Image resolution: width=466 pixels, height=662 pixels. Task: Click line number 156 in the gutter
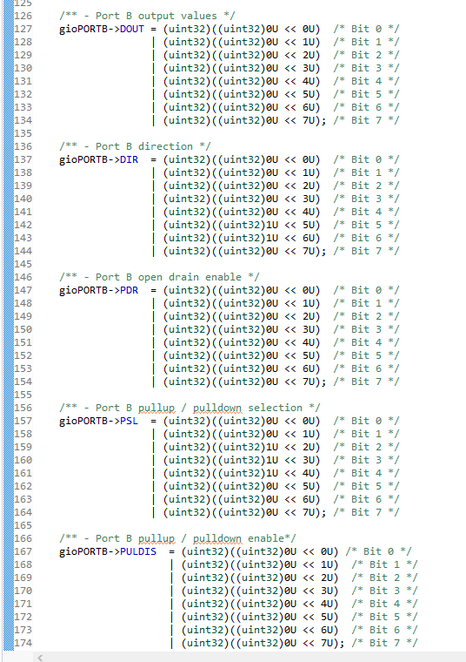coord(23,408)
